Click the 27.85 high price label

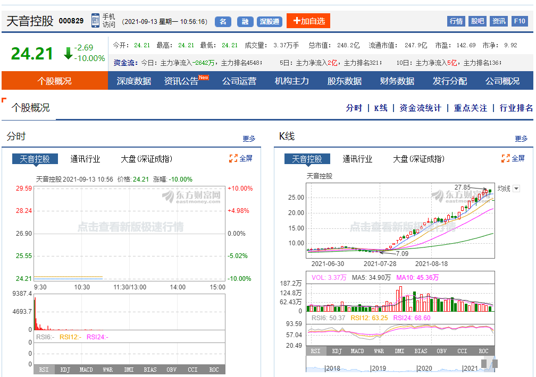tap(462, 187)
